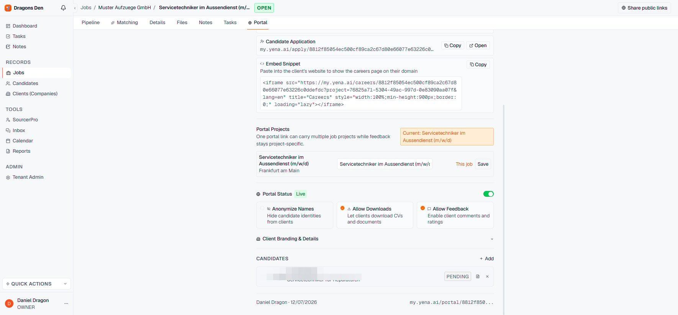
Task: Click Share public links button
Action: (644, 8)
